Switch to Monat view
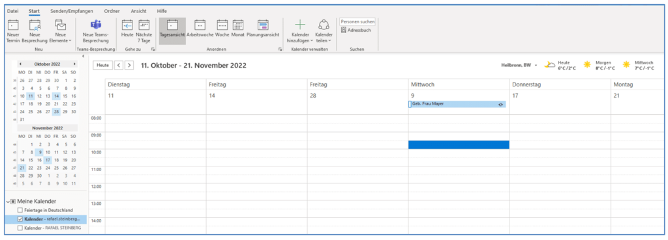 click(237, 29)
